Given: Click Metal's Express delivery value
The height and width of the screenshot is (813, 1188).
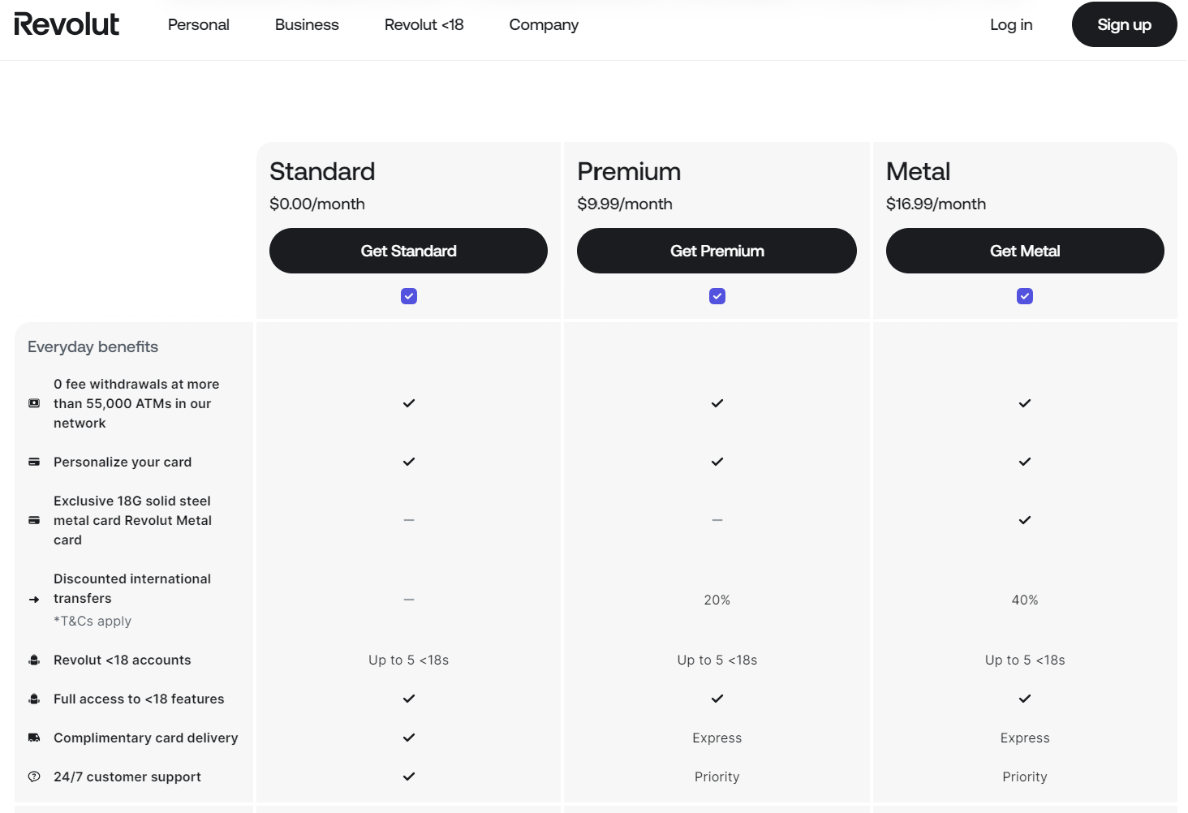Looking at the screenshot, I should pos(1025,738).
